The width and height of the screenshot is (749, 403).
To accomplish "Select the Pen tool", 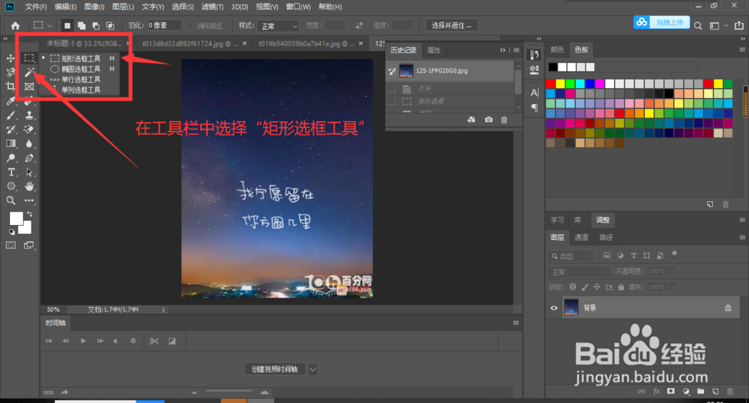I will pos(29,158).
